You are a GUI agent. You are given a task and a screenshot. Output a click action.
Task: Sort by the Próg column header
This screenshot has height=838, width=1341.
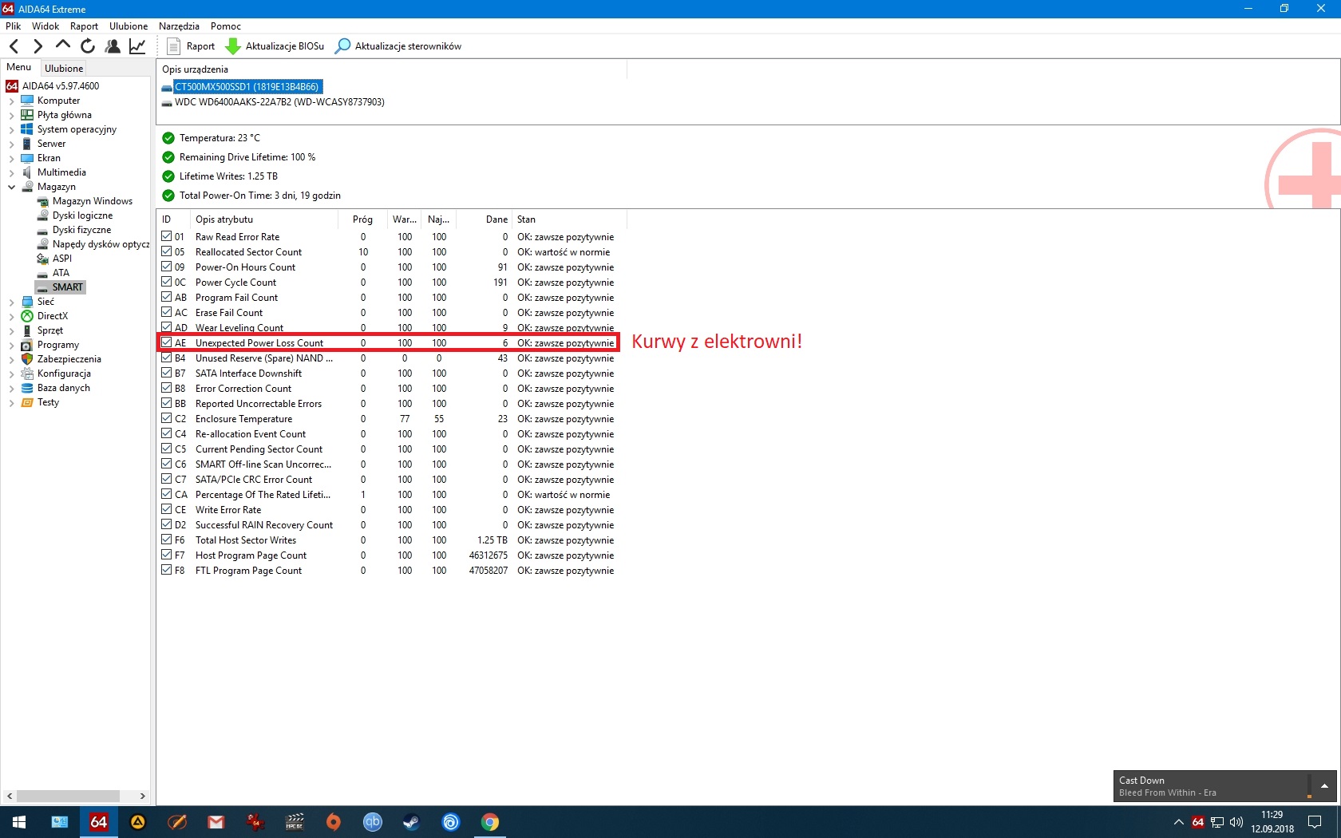click(x=362, y=219)
